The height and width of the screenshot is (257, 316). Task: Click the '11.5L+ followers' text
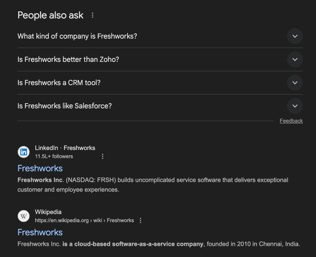(54, 156)
